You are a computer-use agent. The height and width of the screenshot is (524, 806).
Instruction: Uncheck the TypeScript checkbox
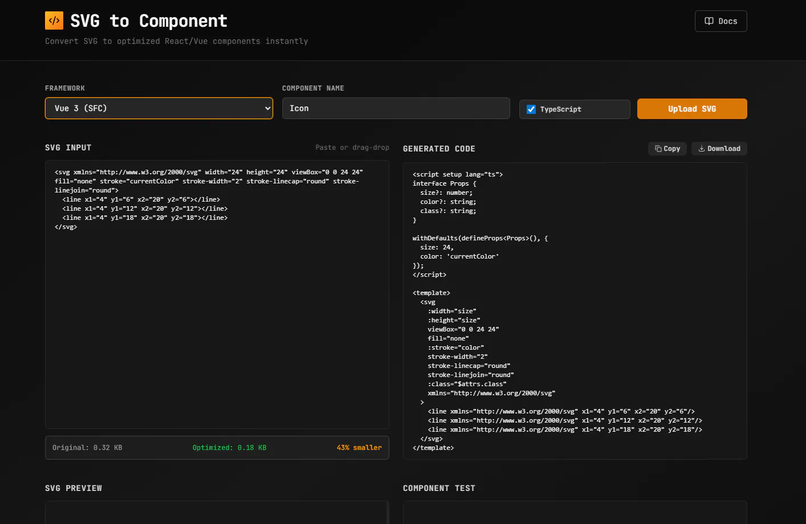click(x=531, y=109)
